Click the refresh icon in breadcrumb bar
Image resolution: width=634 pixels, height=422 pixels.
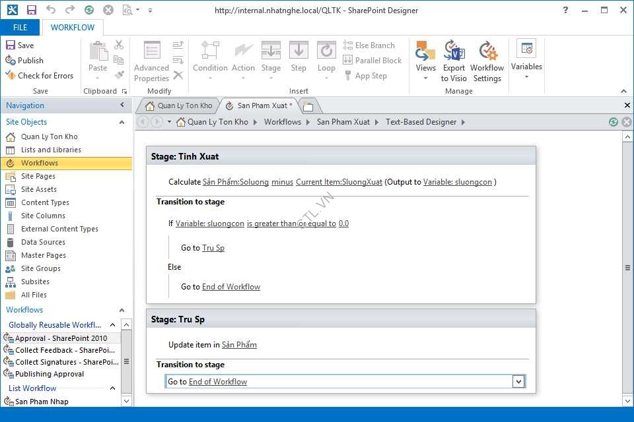pyautogui.click(x=614, y=122)
